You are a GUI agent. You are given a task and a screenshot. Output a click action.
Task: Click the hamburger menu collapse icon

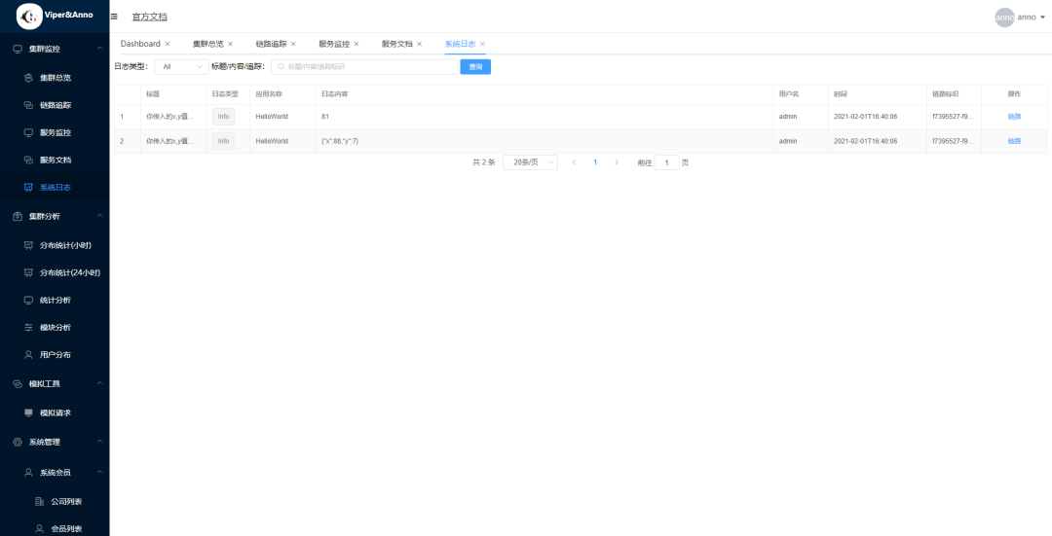point(114,17)
